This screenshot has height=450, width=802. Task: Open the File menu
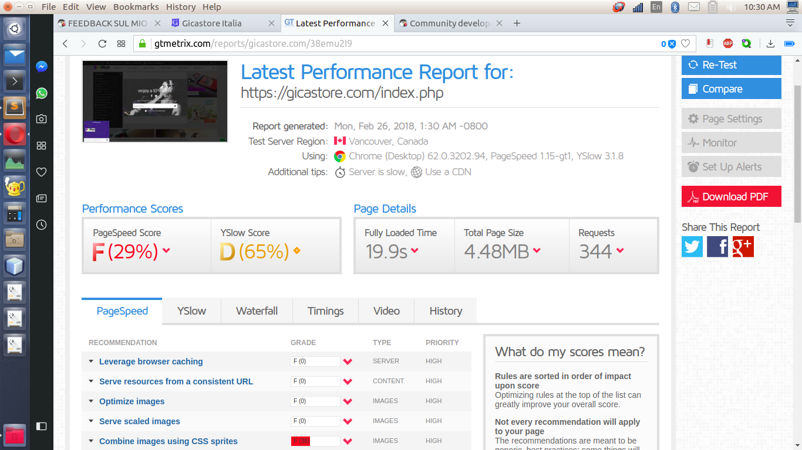click(49, 7)
